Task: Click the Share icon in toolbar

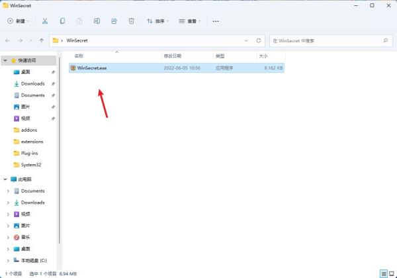Action: coord(114,21)
